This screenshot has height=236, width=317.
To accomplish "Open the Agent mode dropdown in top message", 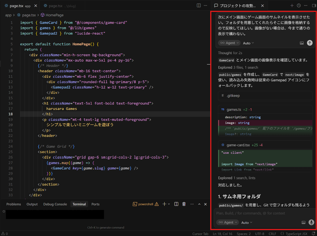I will 229,43.
